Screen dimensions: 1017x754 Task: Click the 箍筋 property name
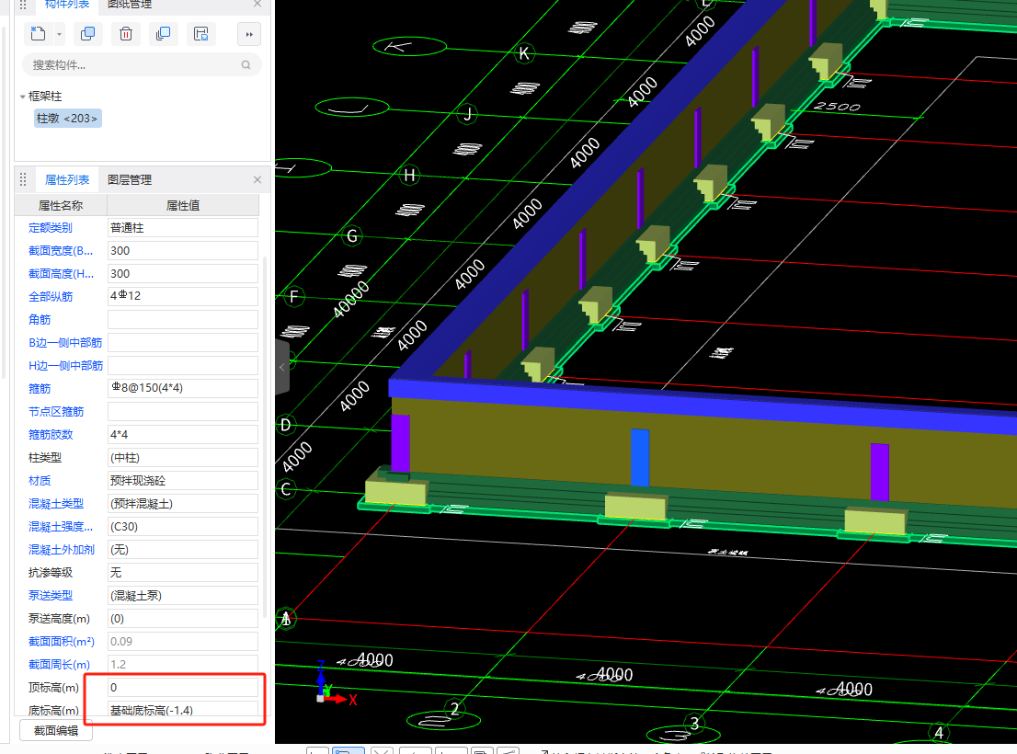[40, 388]
